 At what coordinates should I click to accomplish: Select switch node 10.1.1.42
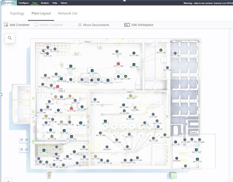click(64, 131)
